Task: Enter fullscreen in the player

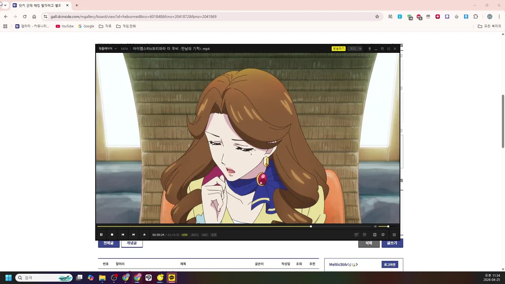Action: pos(389,49)
